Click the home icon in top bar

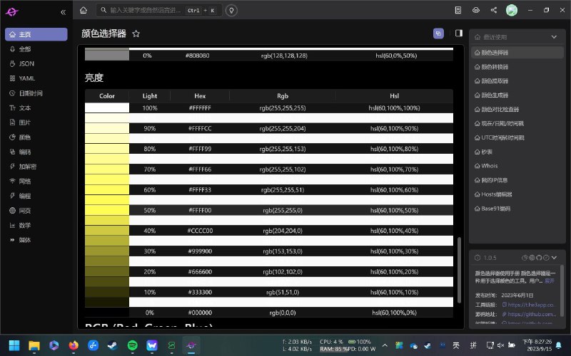coord(84,11)
